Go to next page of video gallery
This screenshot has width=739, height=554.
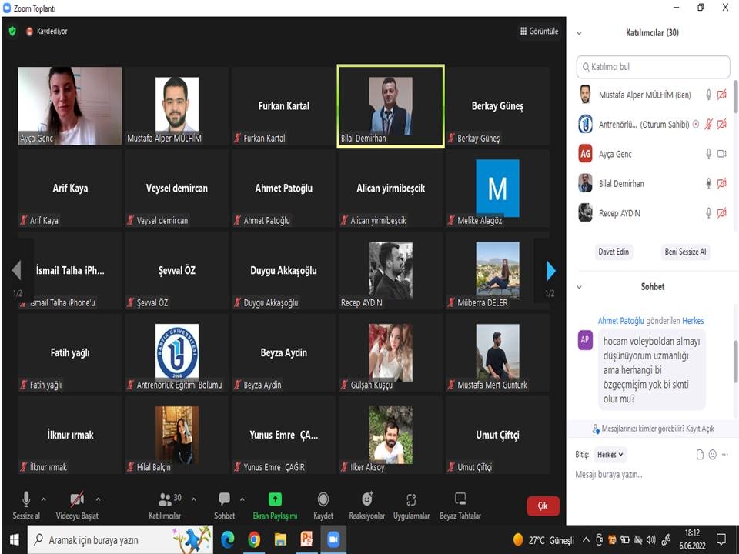tap(550, 271)
